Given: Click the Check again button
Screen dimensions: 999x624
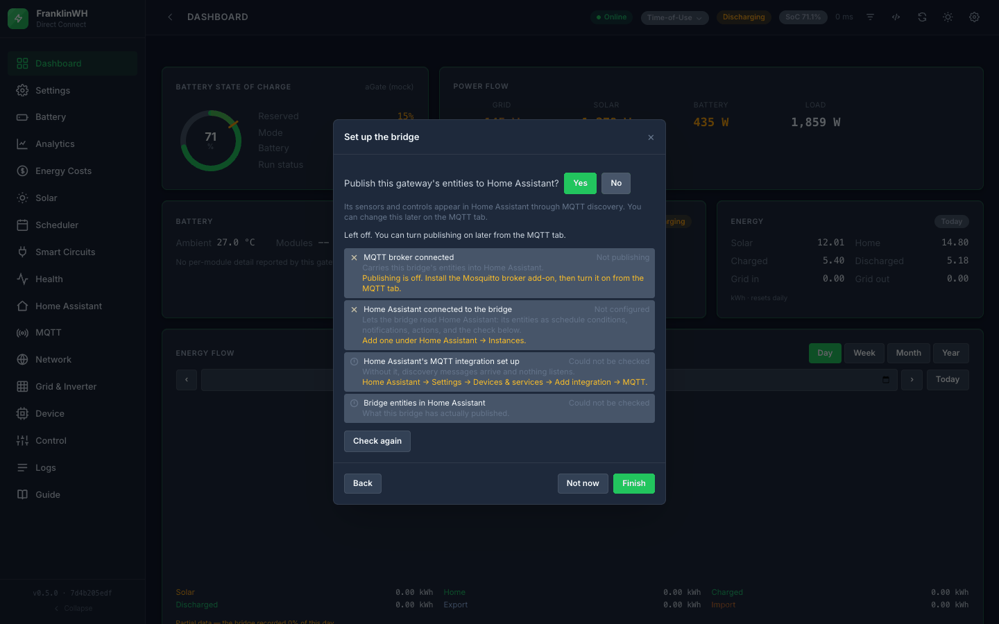Looking at the screenshot, I should tap(377, 441).
